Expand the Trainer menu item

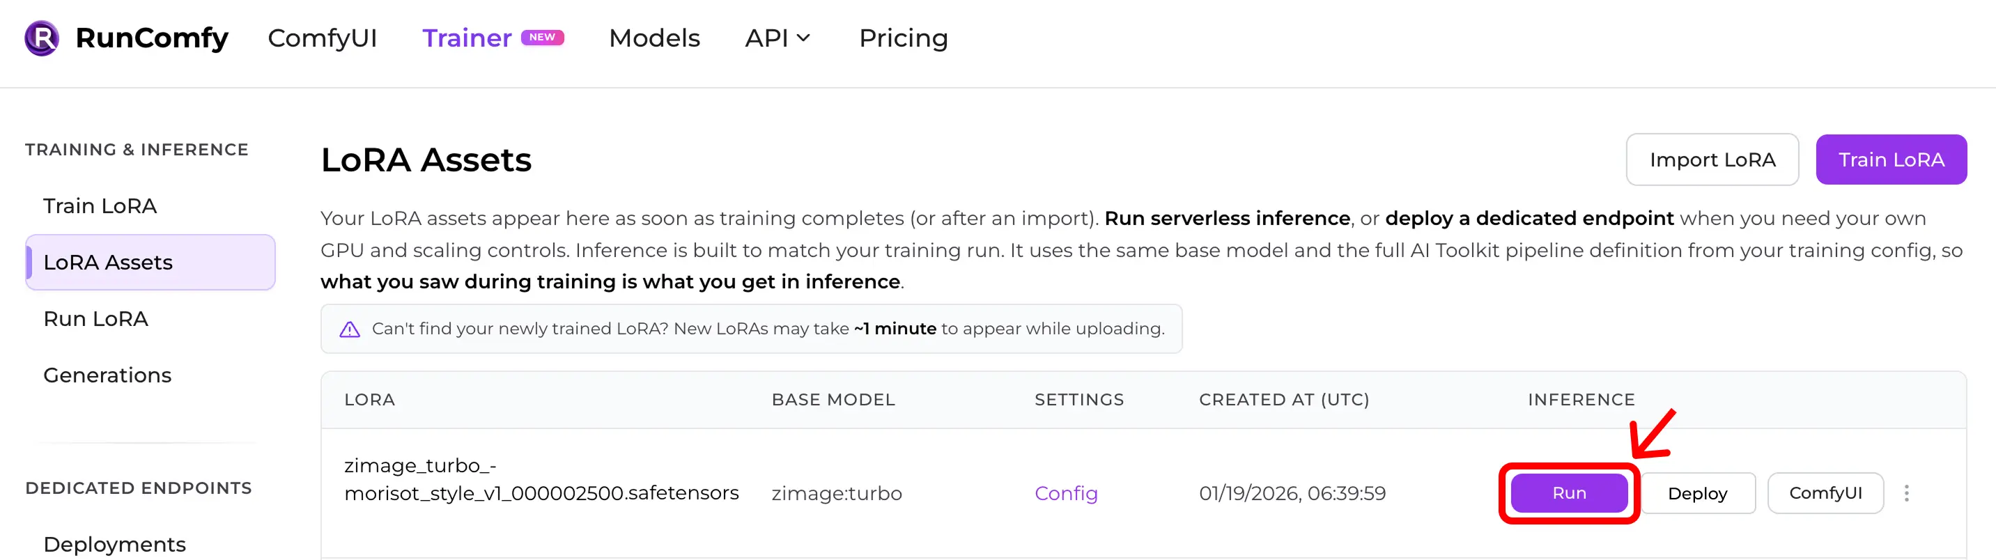(467, 37)
